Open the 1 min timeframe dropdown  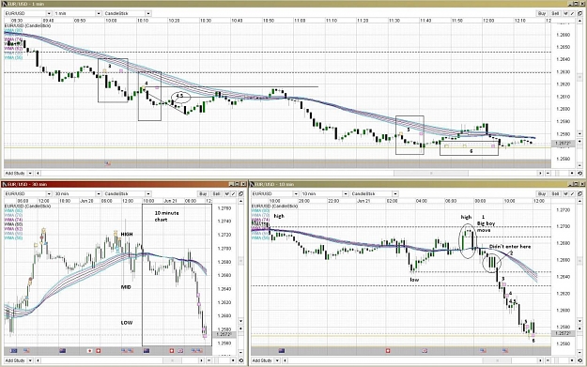point(78,13)
